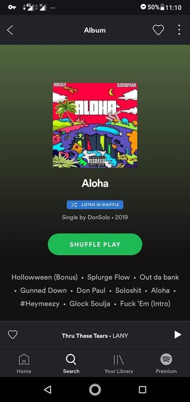
Task: Tap the Aloha album cover art
Action: (x=95, y=125)
